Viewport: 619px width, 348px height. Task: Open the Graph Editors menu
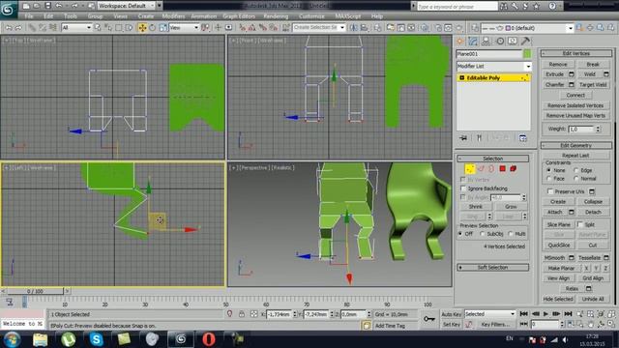(239, 16)
